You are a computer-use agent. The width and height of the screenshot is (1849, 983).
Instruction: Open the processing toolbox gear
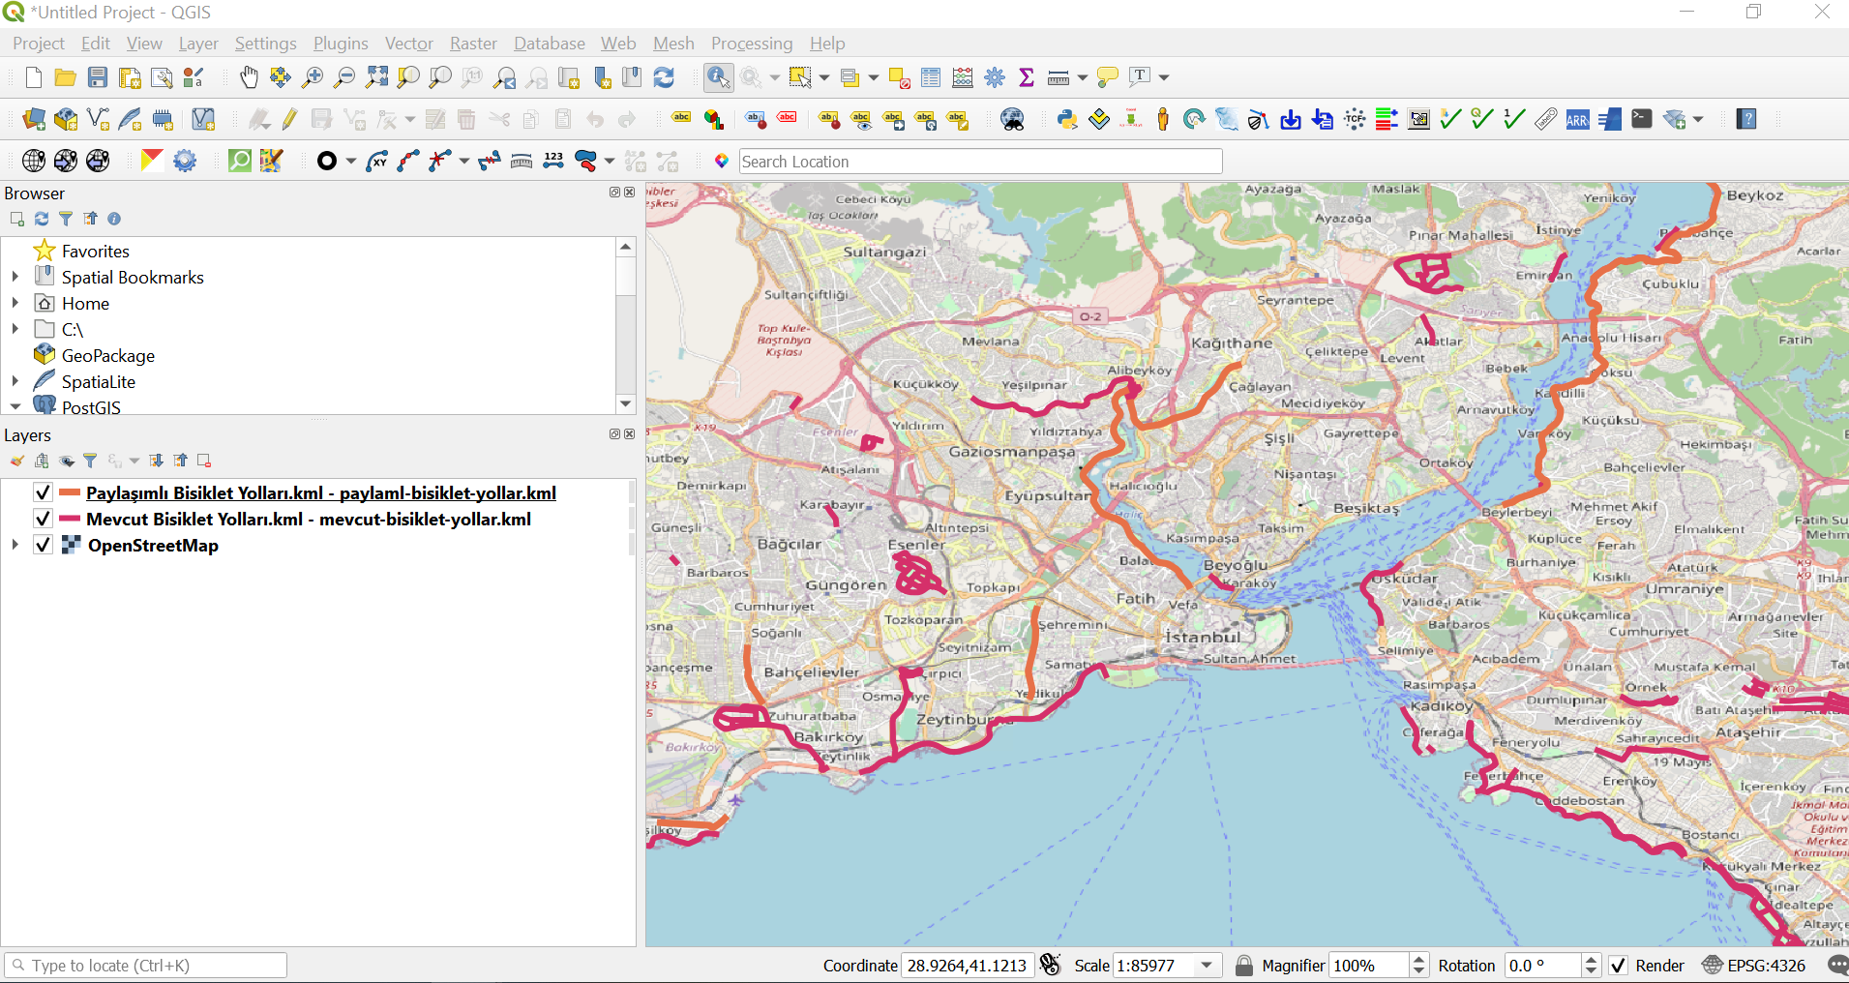[995, 77]
